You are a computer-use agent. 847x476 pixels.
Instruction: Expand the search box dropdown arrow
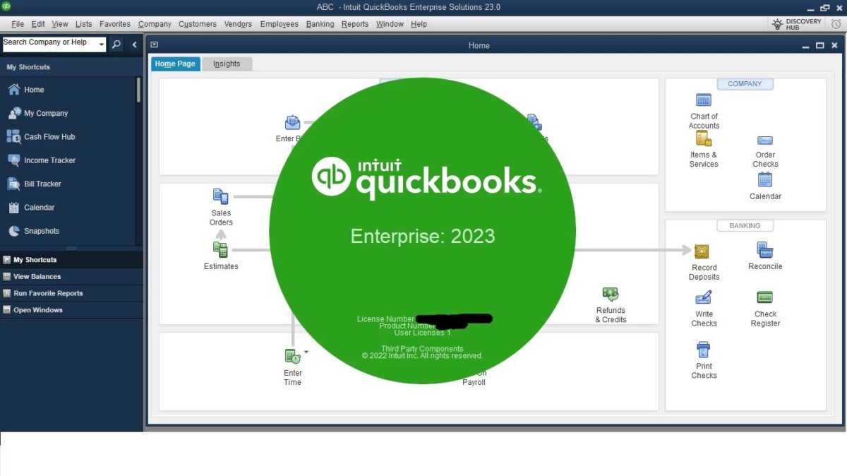tap(102, 44)
